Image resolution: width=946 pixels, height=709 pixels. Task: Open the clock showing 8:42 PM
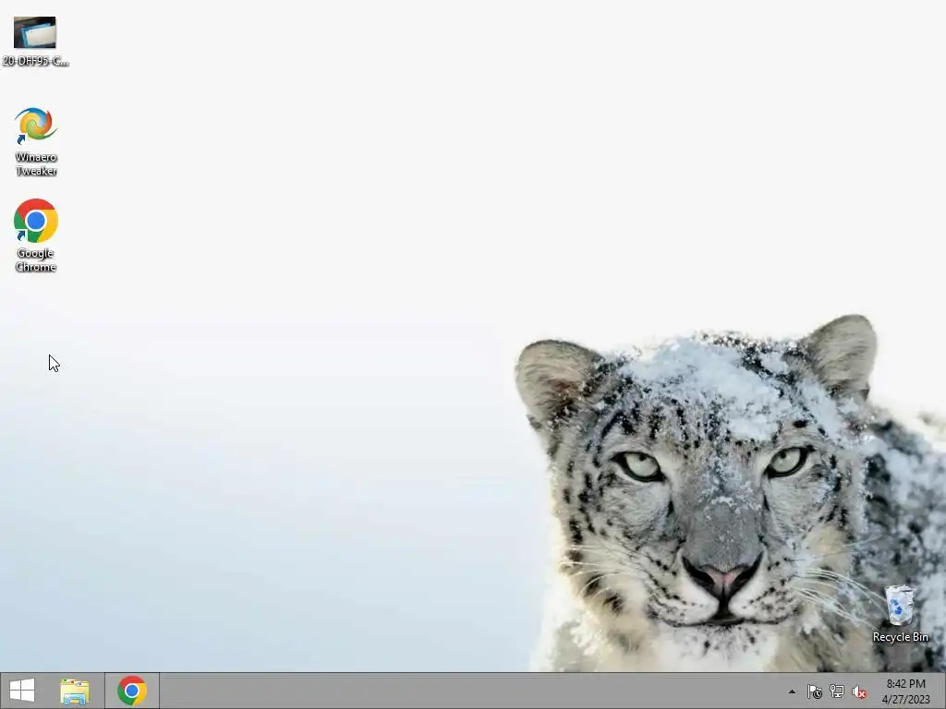tap(905, 691)
